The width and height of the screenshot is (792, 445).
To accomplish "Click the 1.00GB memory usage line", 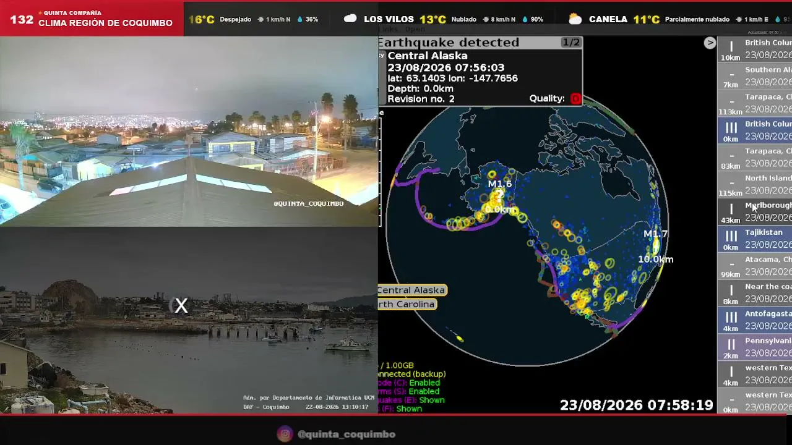I will 396,365.
